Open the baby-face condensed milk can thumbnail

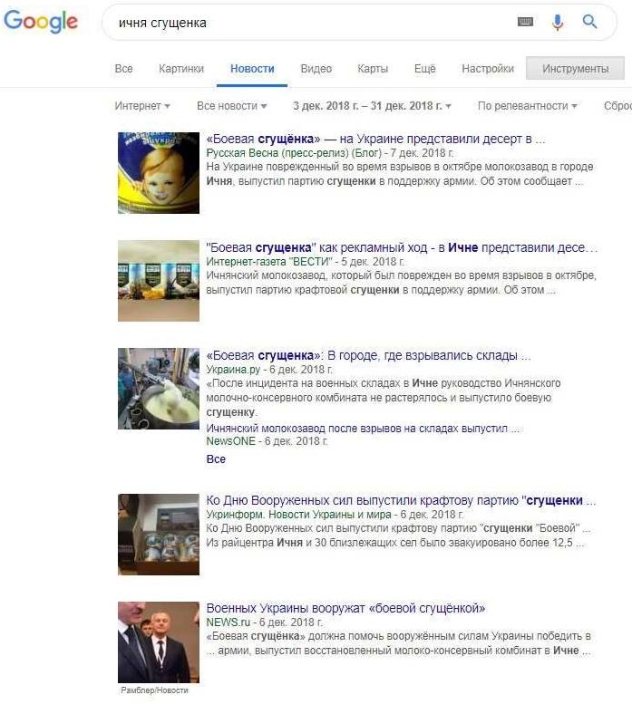(x=159, y=172)
